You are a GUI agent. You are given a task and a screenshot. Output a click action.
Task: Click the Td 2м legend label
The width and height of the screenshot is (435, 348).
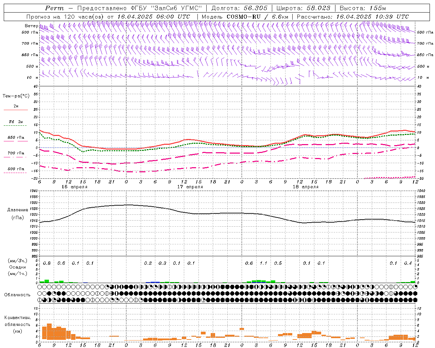[16, 122]
